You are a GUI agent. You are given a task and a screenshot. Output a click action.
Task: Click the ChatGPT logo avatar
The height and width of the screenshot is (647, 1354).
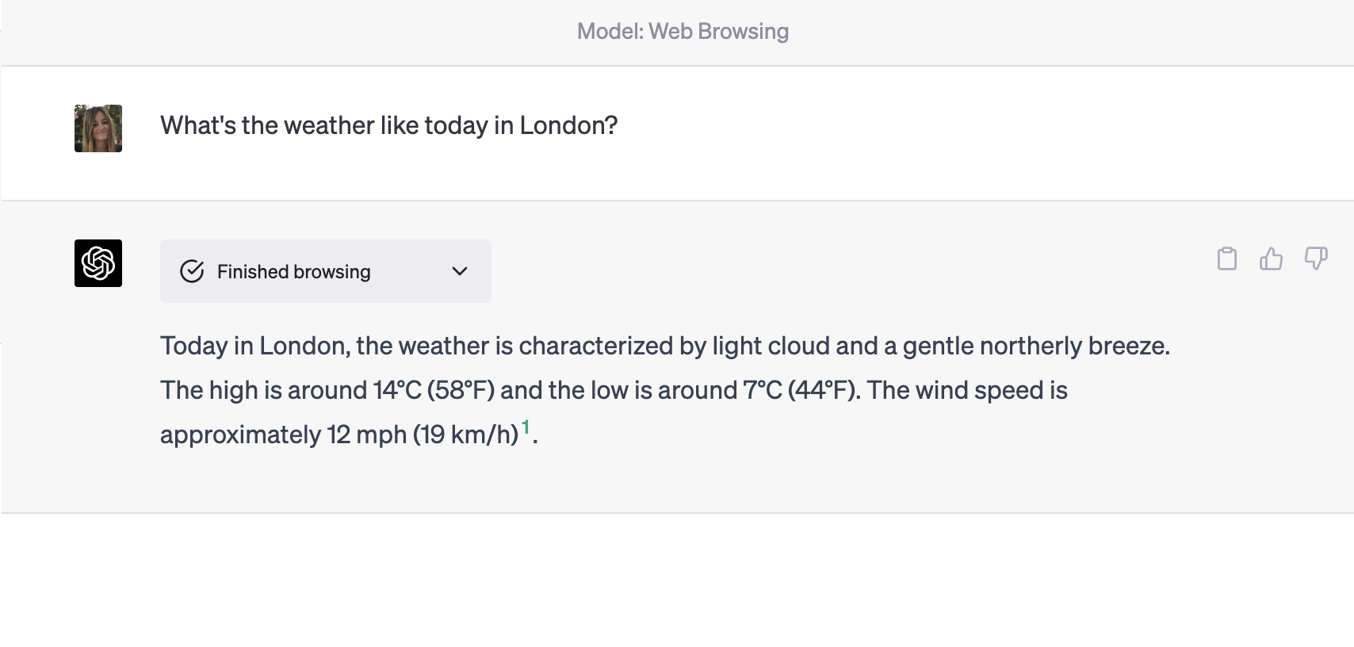coord(98,263)
